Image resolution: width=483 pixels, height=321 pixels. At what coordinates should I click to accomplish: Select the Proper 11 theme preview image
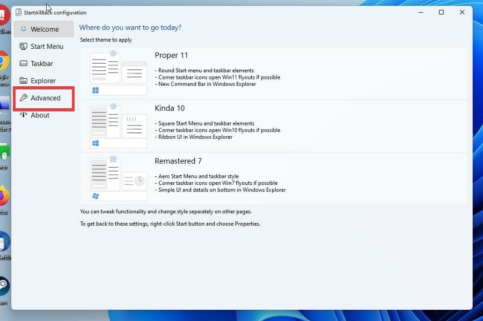118,72
